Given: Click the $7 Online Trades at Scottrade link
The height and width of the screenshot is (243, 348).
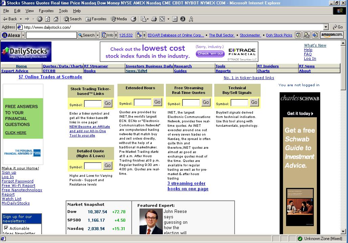Looking at the screenshot, I should (50, 77).
